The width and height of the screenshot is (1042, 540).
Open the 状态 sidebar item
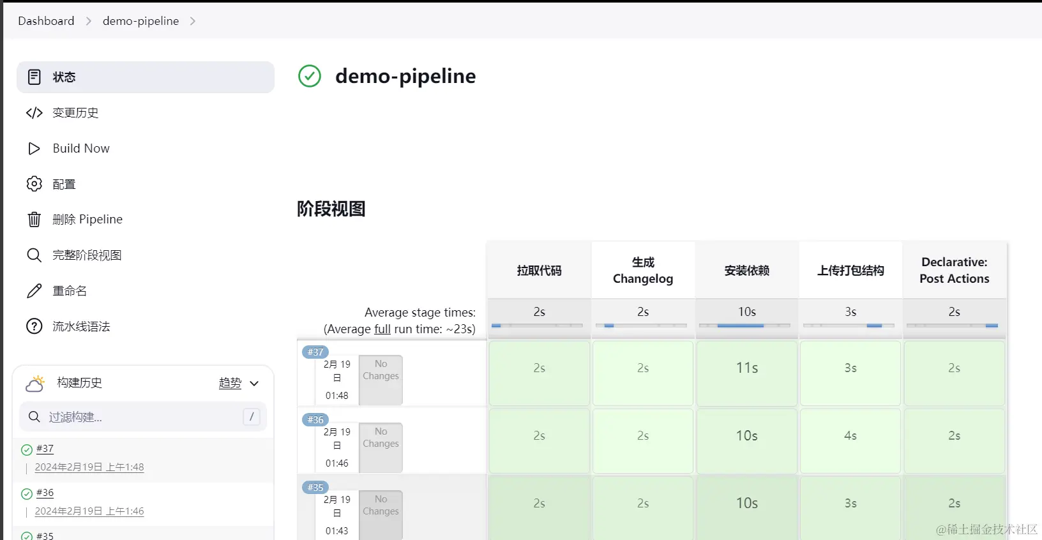pos(146,77)
